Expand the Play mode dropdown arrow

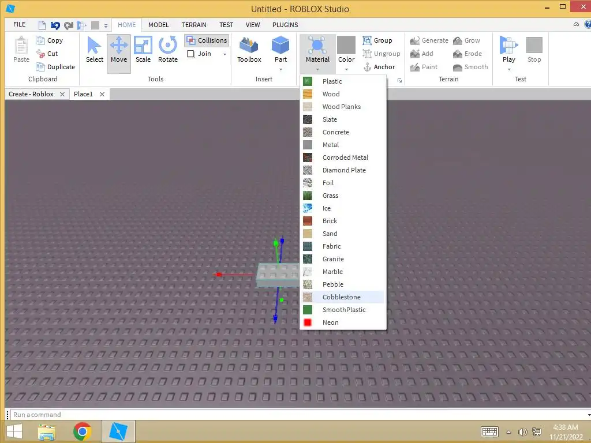pos(509,69)
